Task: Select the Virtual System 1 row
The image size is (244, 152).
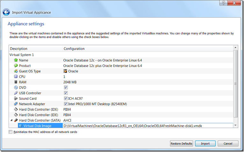Action: [x=22, y=55]
